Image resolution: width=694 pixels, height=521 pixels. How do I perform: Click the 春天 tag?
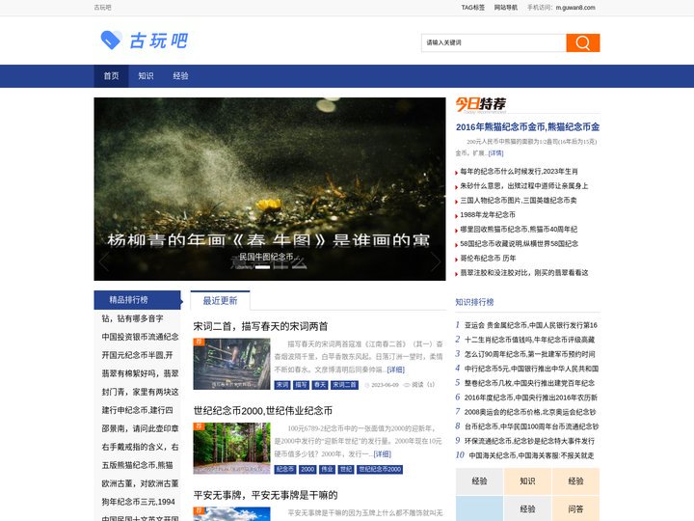click(x=320, y=385)
